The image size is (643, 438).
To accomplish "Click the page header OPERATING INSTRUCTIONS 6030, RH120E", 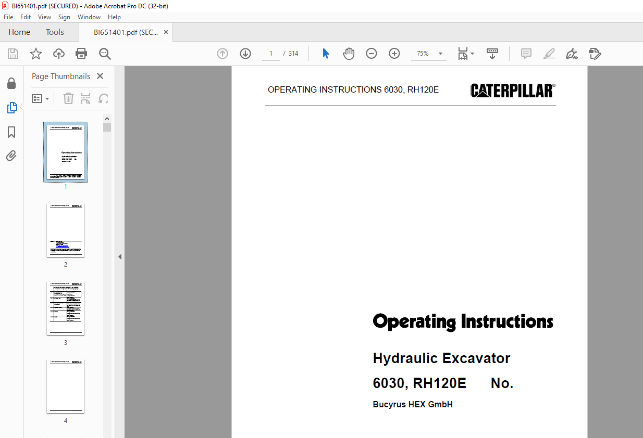I will tap(353, 90).
